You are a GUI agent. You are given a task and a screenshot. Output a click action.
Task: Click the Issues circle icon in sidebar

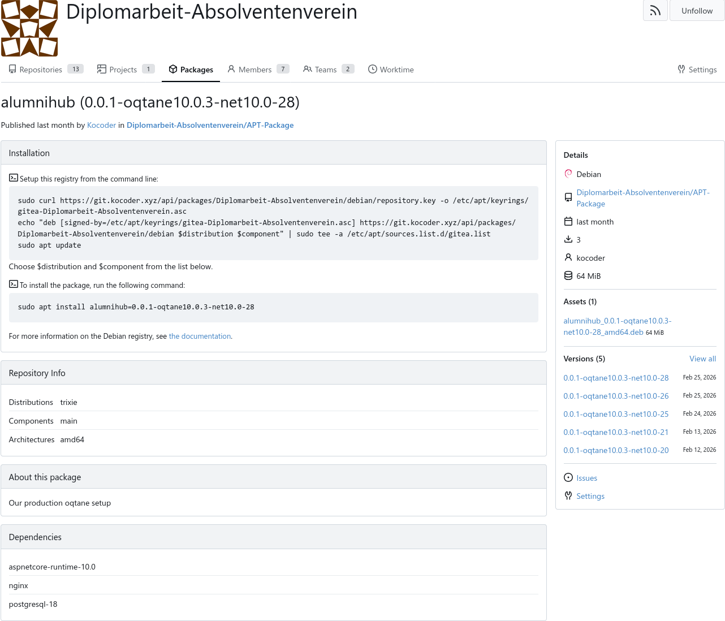(x=568, y=478)
